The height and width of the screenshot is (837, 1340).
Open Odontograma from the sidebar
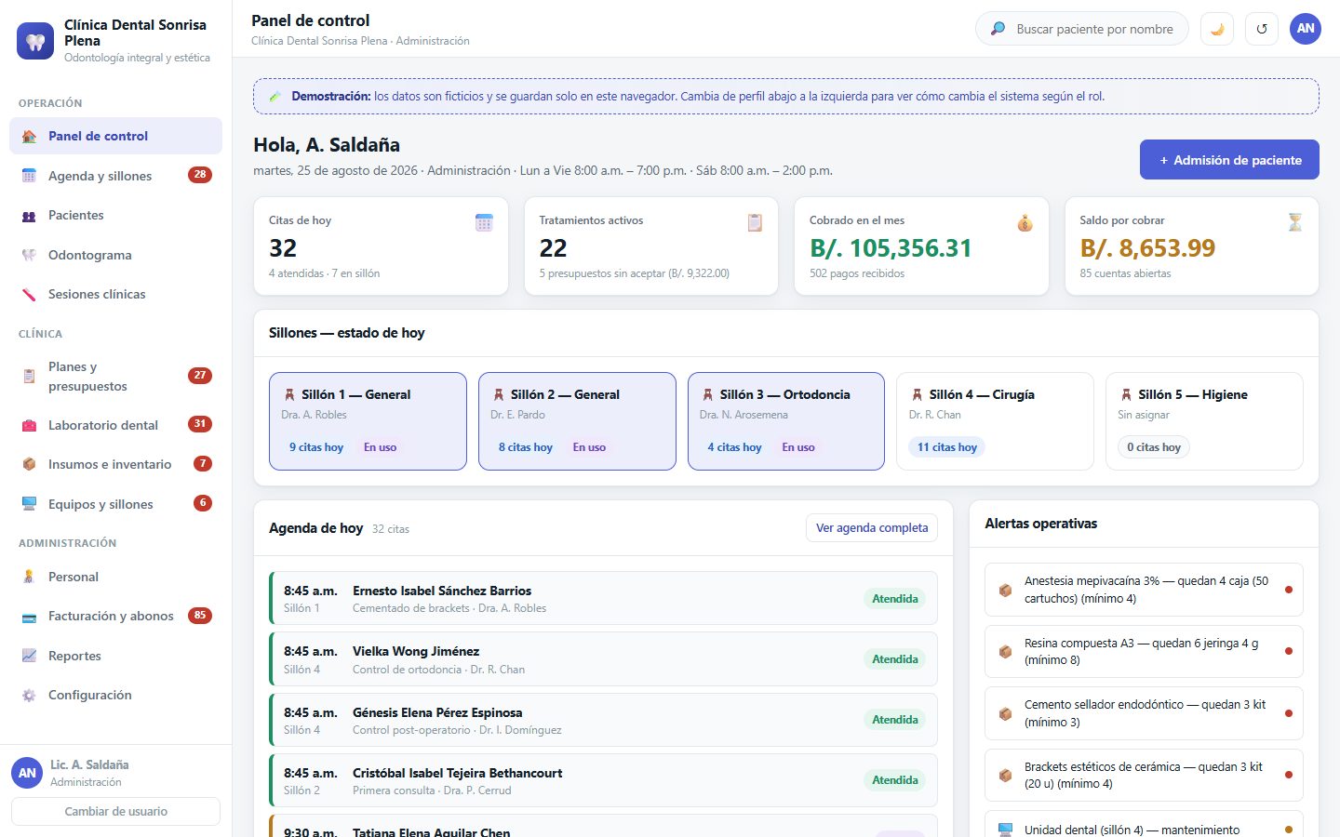[115, 255]
